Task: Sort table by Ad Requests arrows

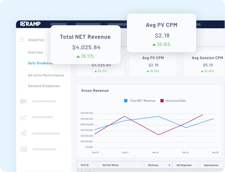Action: click(x=197, y=165)
